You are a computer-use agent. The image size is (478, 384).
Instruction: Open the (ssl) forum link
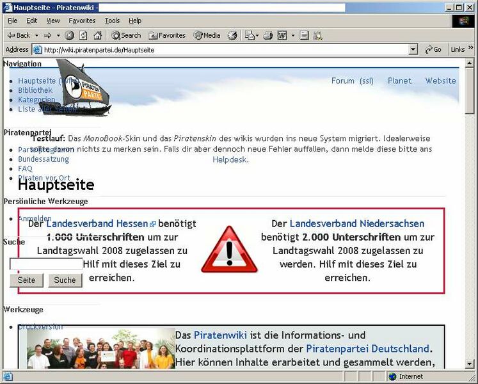[x=366, y=81]
